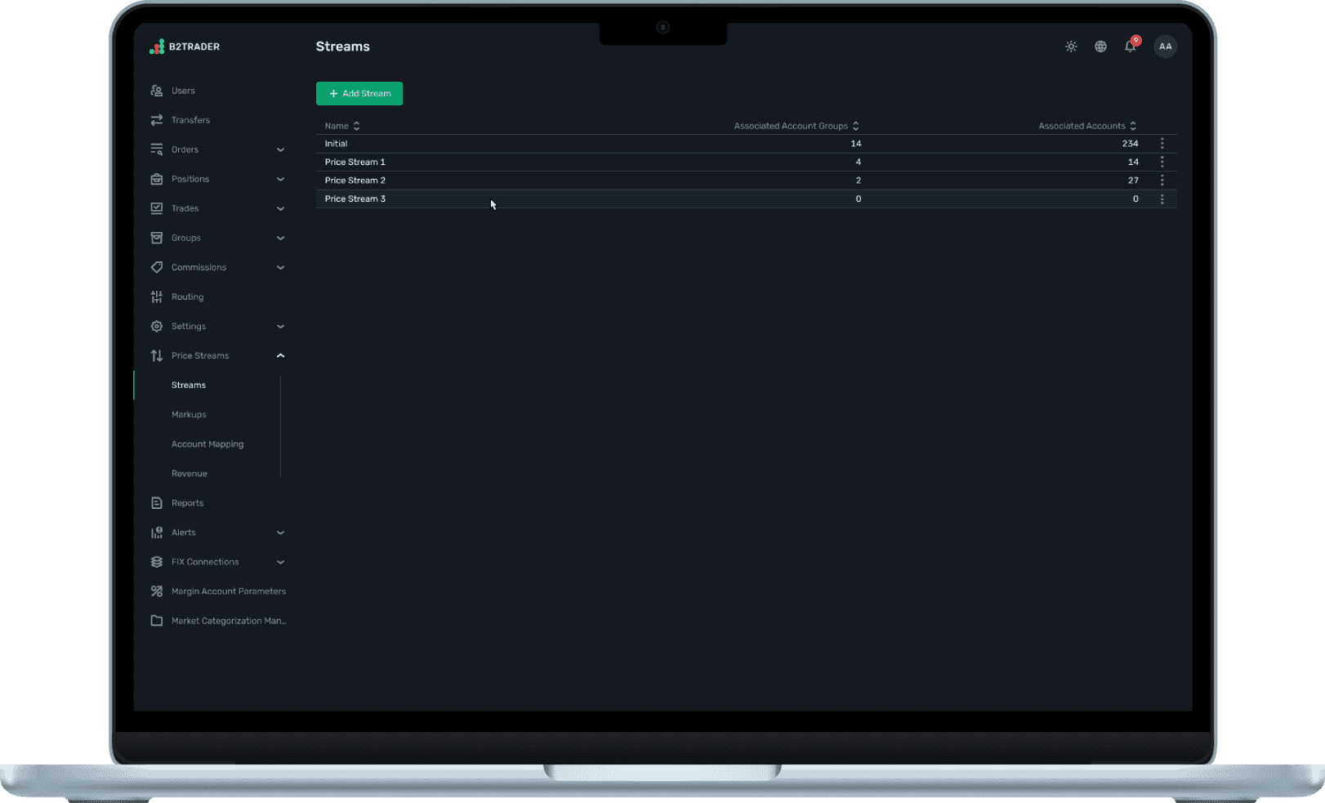Expand the FIX Connections menu chevron
Image resolution: width=1325 pixels, height=803 pixels.
280,562
